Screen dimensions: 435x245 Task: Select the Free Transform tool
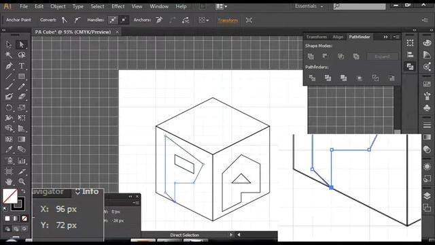click(x=21, y=118)
